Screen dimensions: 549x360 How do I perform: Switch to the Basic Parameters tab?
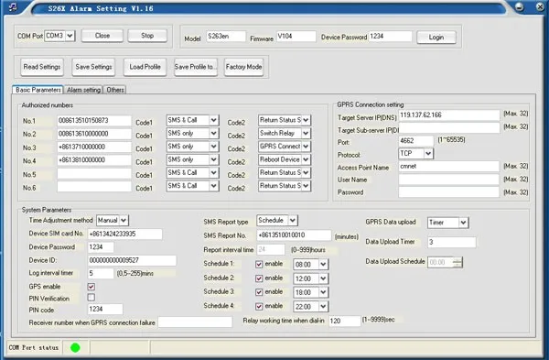tap(38, 90)
